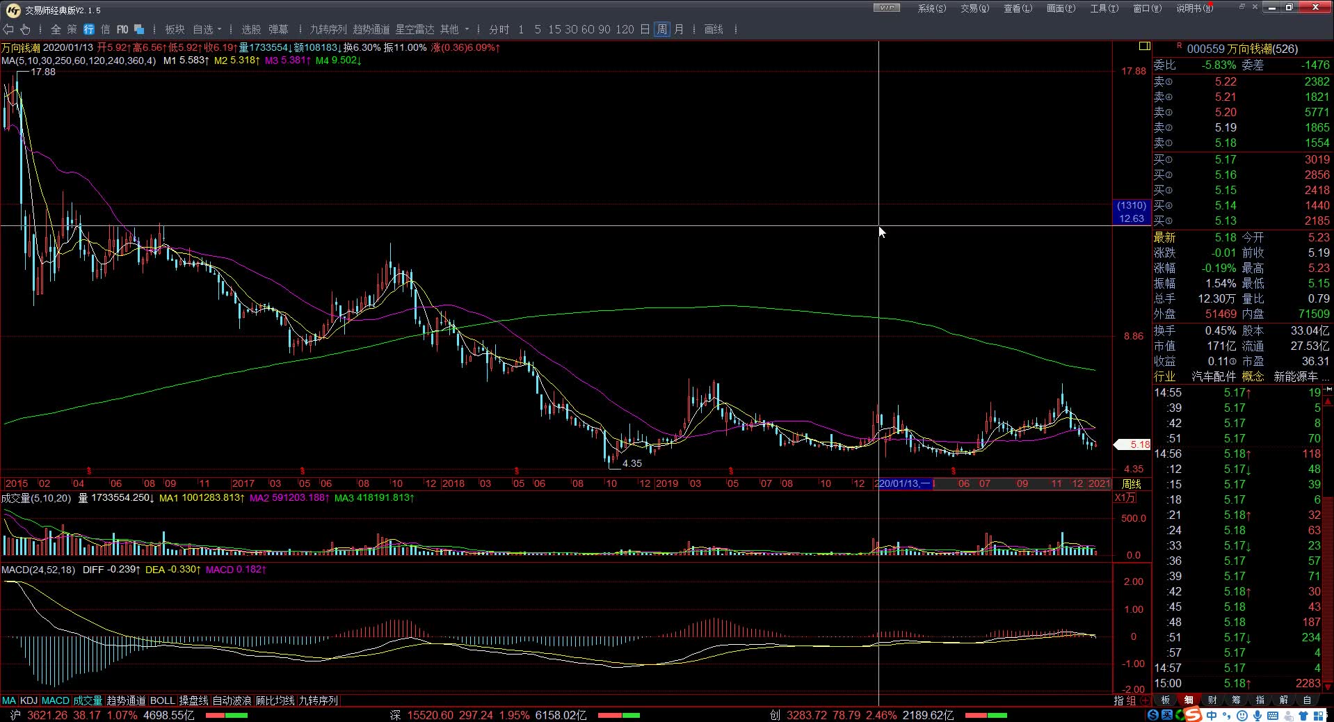Select the 90 minute period

(x=604, y=29)
